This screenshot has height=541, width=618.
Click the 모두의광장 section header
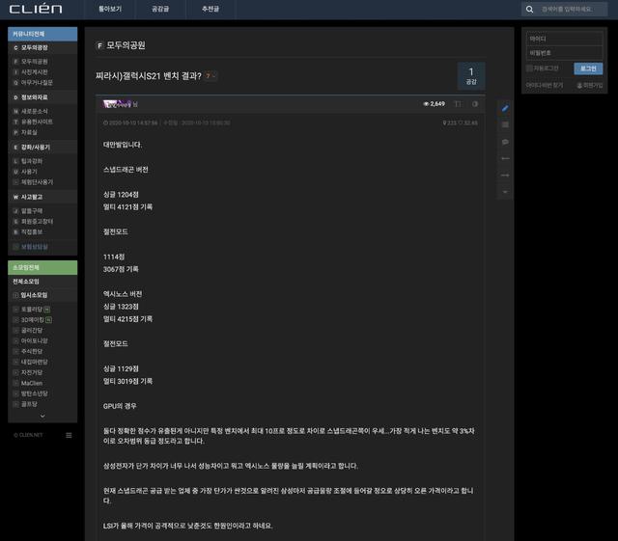pos(42,47)
